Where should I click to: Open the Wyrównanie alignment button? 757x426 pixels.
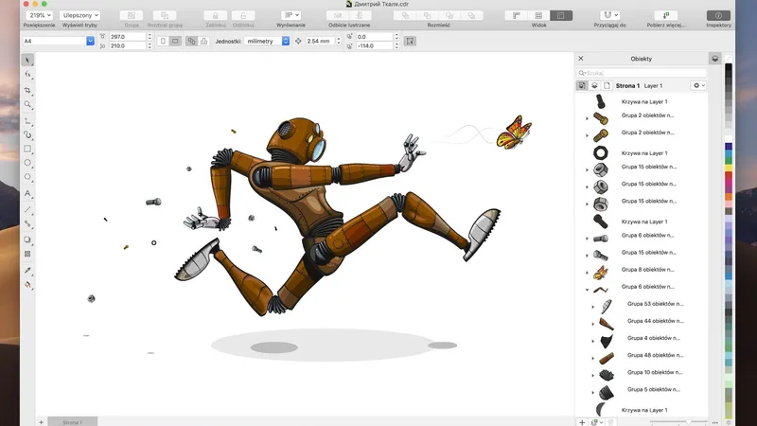pyautogui.click(x=291, y=15)
